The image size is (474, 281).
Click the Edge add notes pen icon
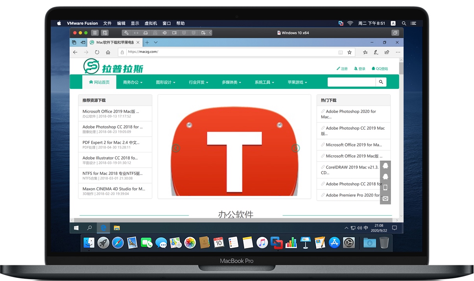pyautogui.click(x=376, y=52)
